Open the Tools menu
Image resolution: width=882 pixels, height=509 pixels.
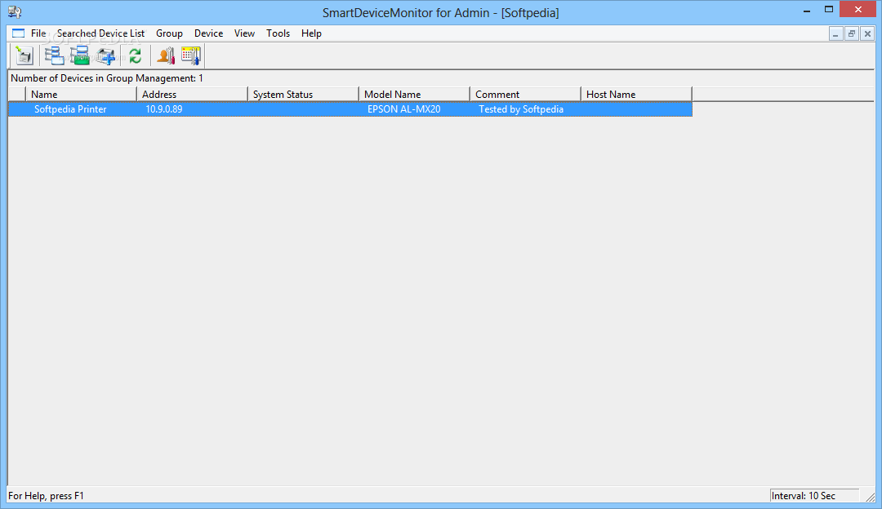[278, 33]
